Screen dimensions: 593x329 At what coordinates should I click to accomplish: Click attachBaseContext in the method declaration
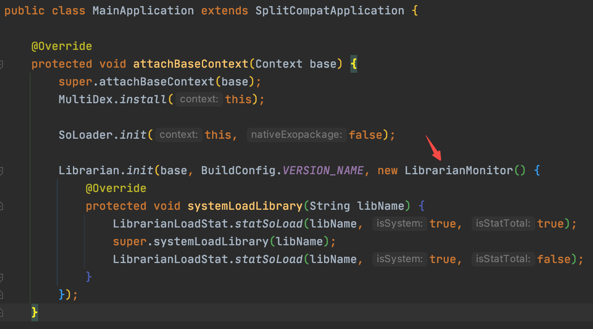point(191,64)
